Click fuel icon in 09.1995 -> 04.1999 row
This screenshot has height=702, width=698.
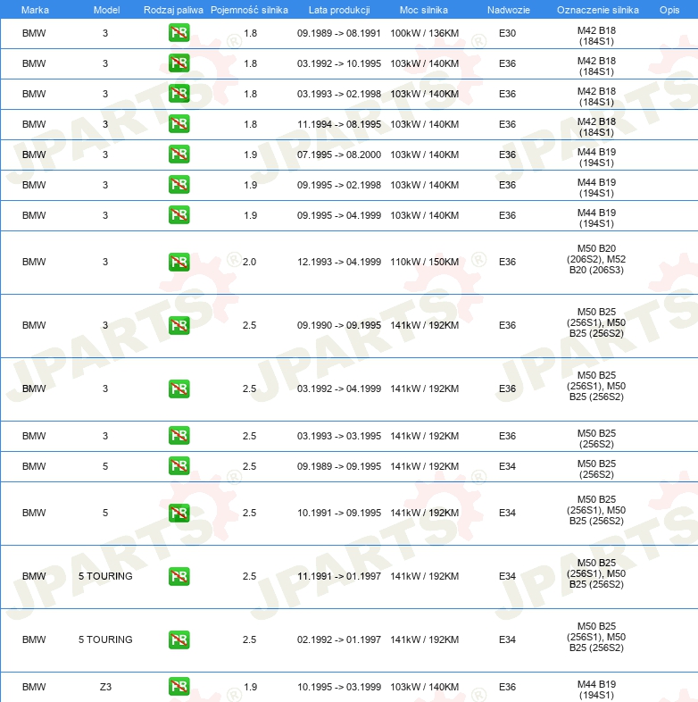coord(179,215)
